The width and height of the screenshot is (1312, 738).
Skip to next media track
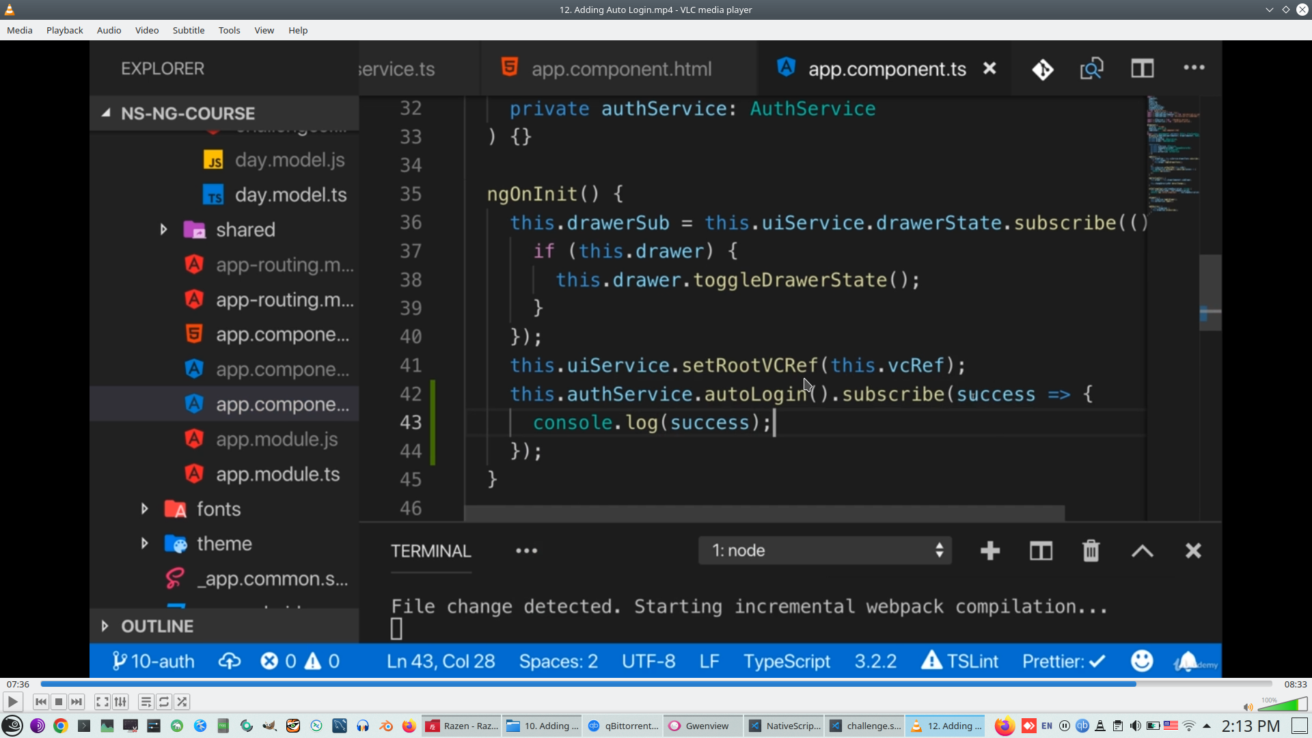tap(77, 702)
